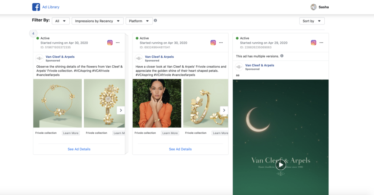Open the Ad Library link
This screenshot has height=195, width=374.
(x=51, y=7)
